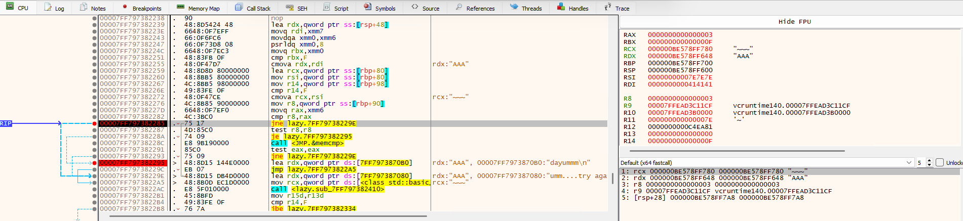Image resolution: width=963 pixels, height=221 pixels.
Task: Open the Handles tab
Action: coord(572,8)
